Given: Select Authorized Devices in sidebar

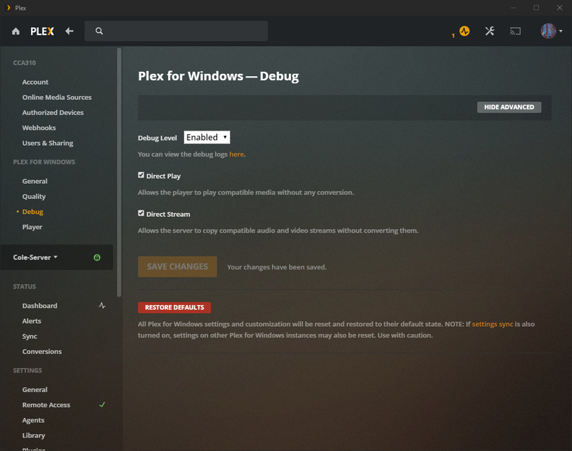Looking at the screenshot, I should click(x=53, y=113).
